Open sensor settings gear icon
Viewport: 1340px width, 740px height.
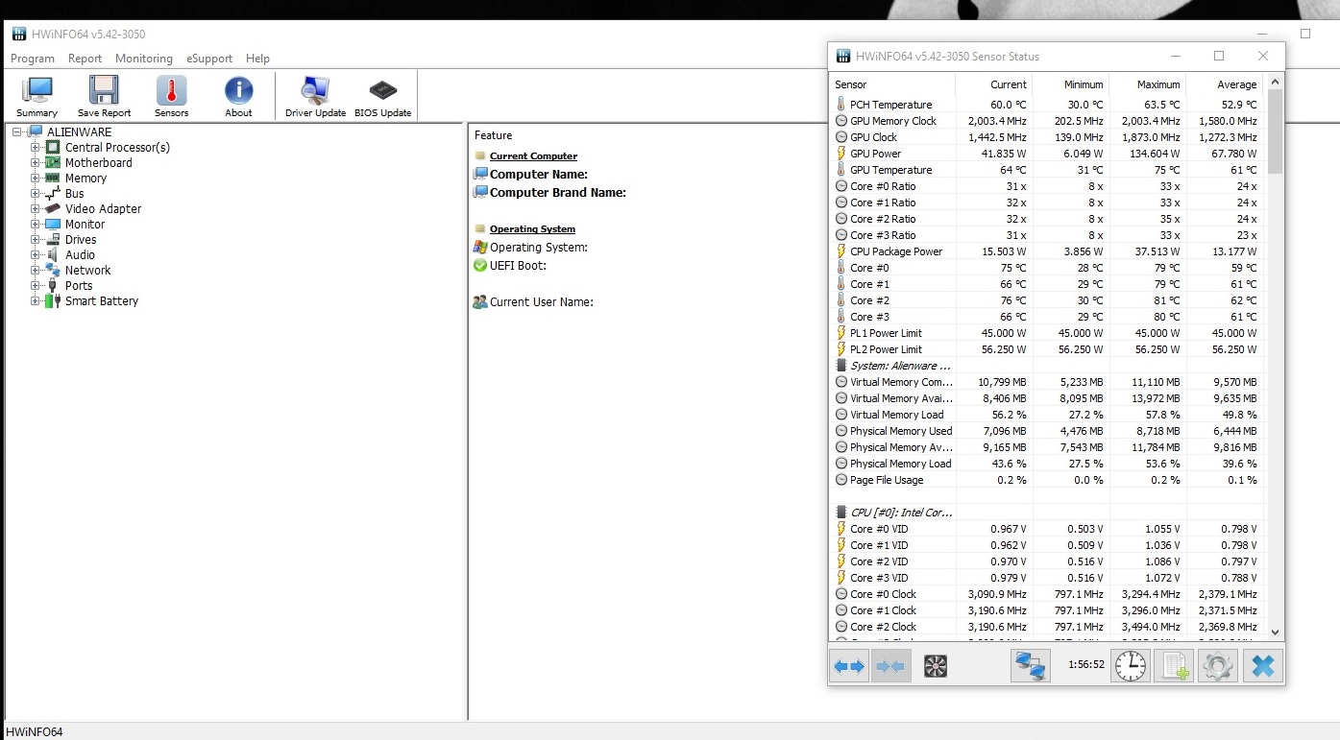tap(1218, 666)
